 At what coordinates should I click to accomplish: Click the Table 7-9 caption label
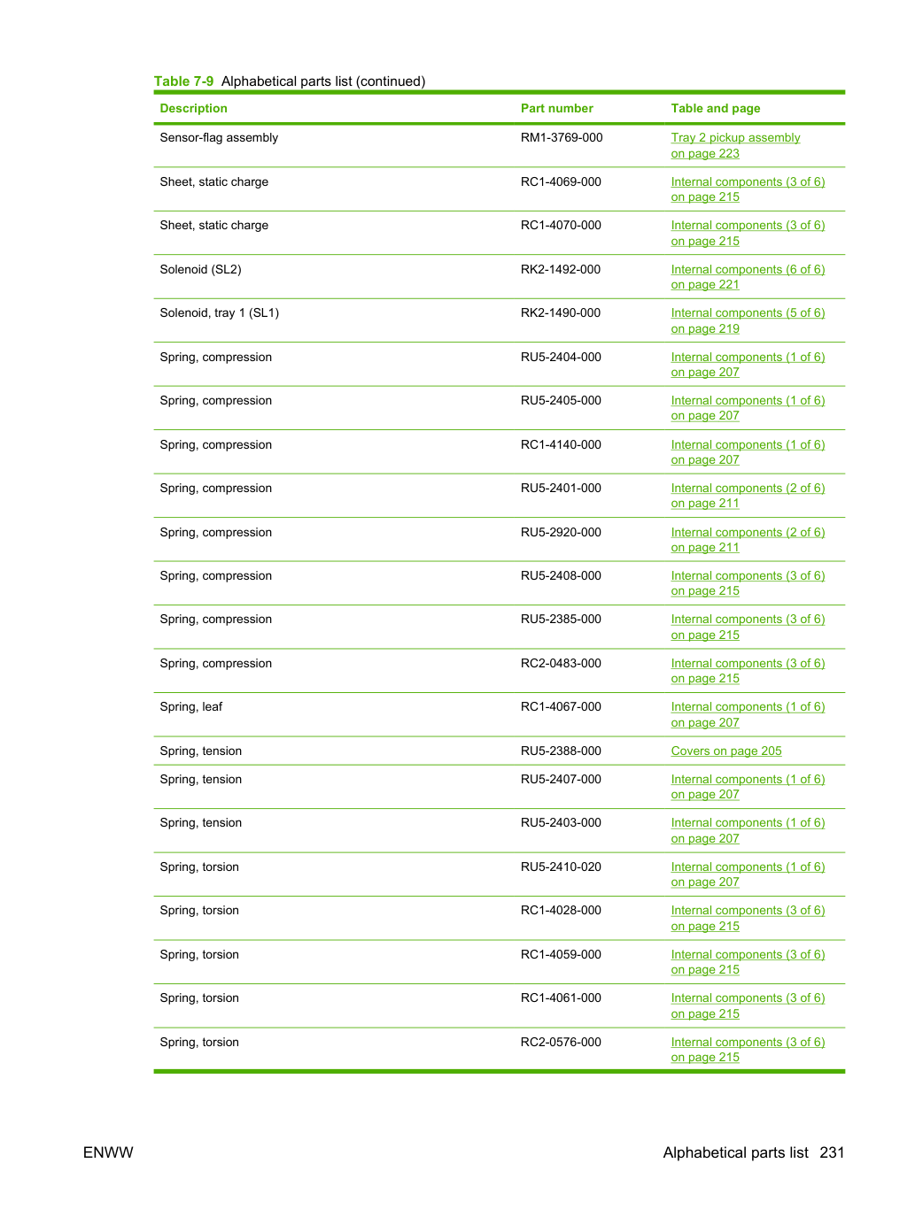pyautogui.click(x=183, y=81)
